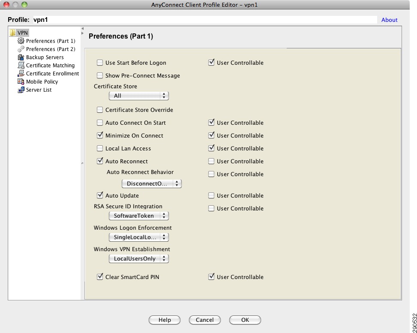
Task: Click the Certificate Enrollment icon
Action: 21,73
